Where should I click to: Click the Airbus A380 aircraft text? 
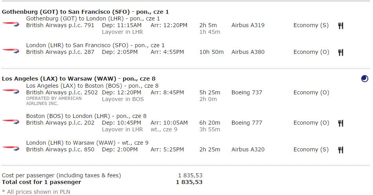pos(248,52)
